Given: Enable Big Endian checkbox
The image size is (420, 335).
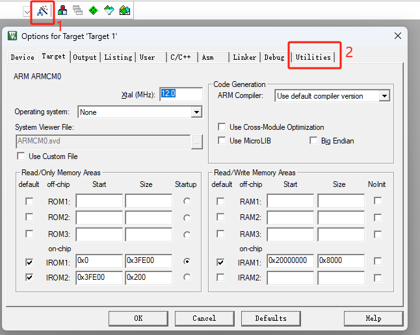Looking at the screenshot, I should (313, 140).
